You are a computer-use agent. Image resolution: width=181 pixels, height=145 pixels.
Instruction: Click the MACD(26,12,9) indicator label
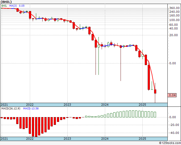(x=11, y=109)
